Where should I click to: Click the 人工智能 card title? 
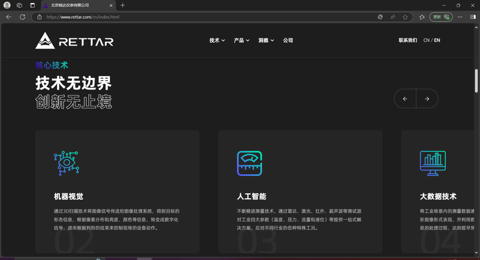click(251, 196)
